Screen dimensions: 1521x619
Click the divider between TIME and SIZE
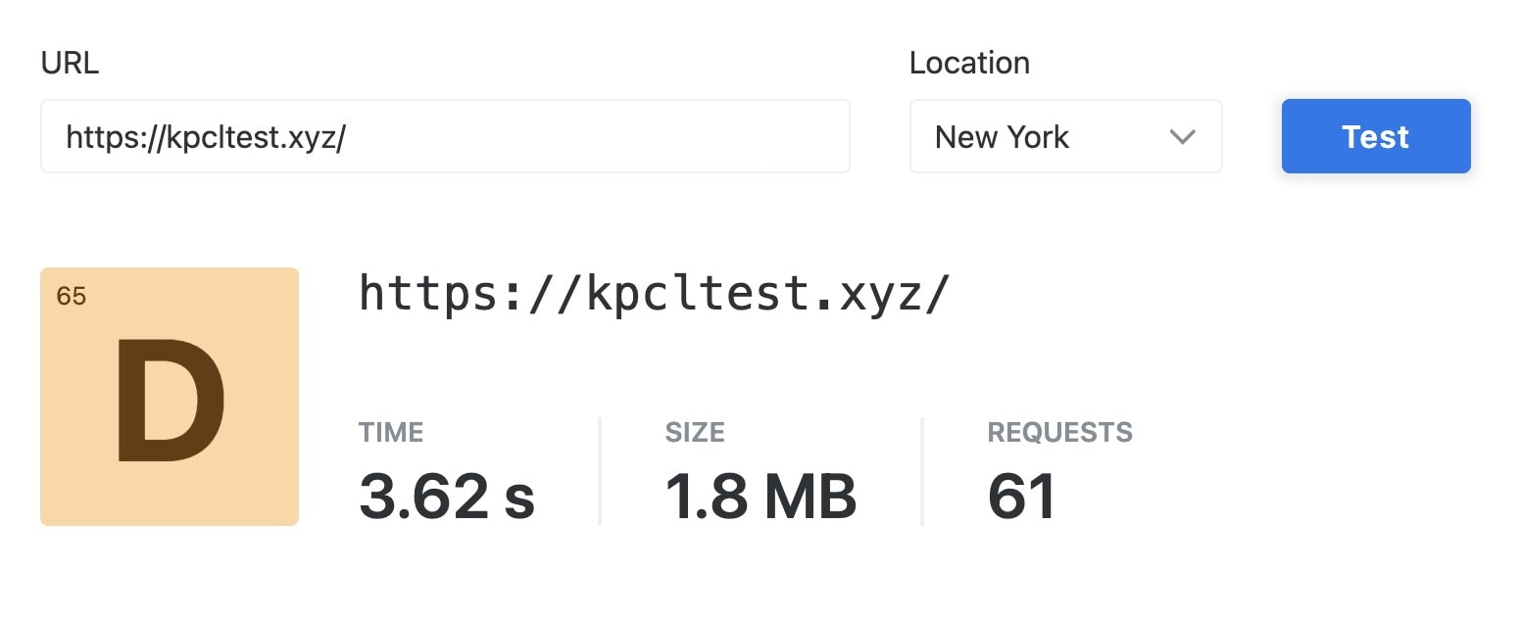600,471
